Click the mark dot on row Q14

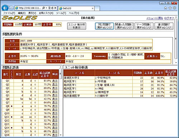(11, 128)
